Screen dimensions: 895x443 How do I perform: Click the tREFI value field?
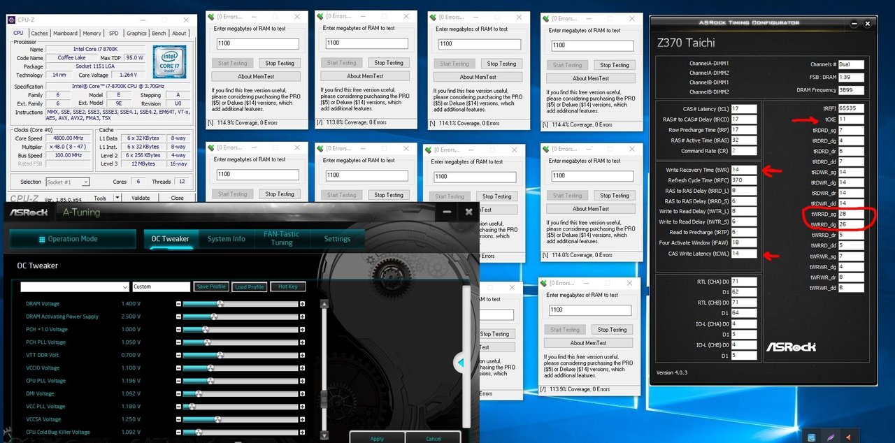850,108
